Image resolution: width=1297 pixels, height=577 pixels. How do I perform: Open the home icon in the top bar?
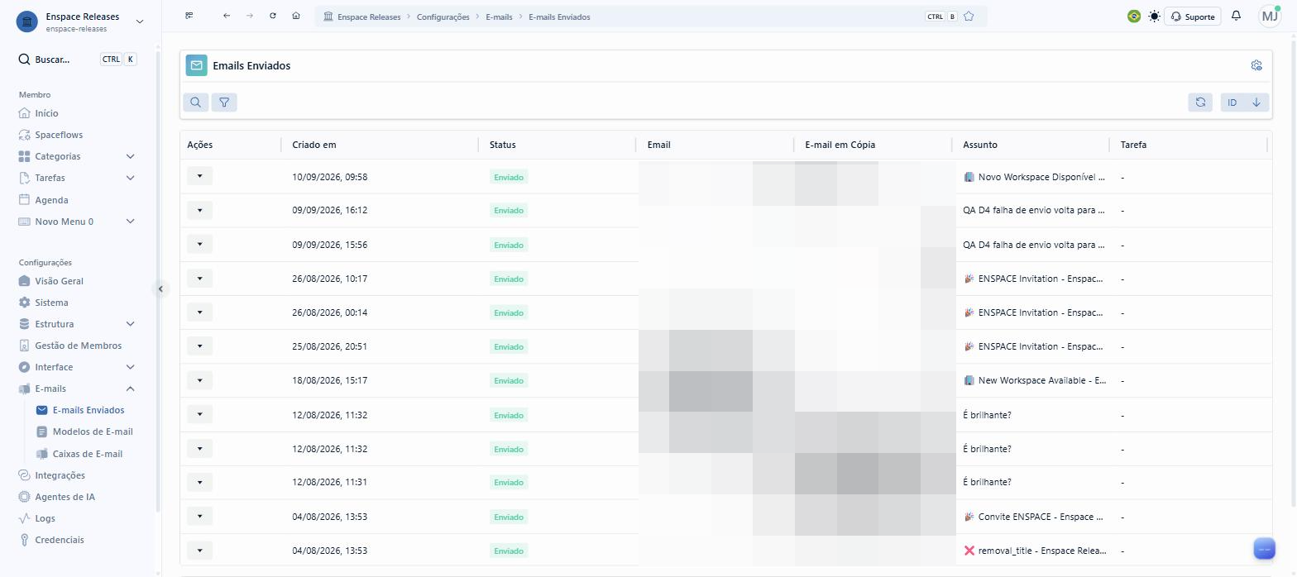click(296, 16)
